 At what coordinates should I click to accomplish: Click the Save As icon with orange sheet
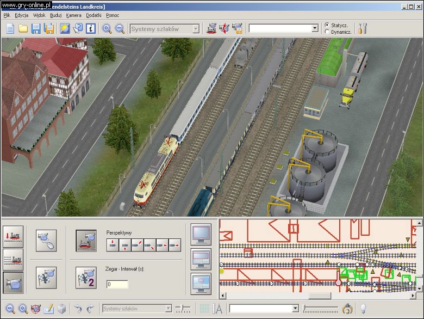click(x=49, y=28)
